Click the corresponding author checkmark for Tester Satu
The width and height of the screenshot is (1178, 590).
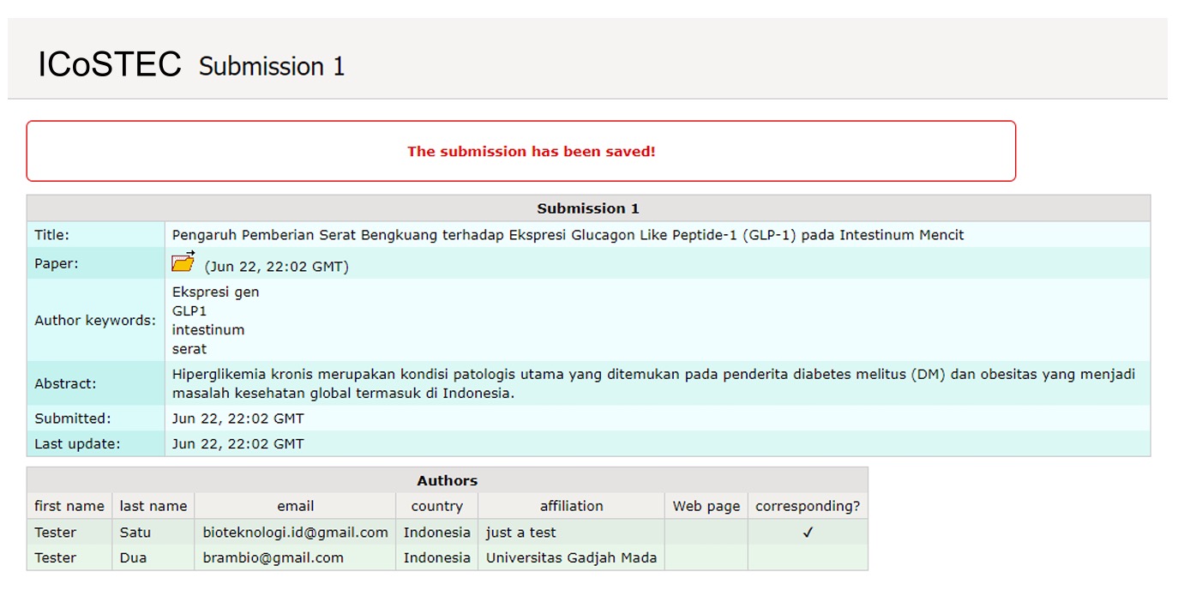tap(808, 533)
